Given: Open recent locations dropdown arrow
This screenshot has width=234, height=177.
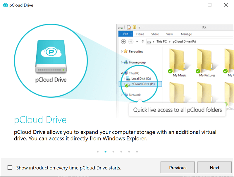Looking at the screenshot, I should tap(137, 42).
